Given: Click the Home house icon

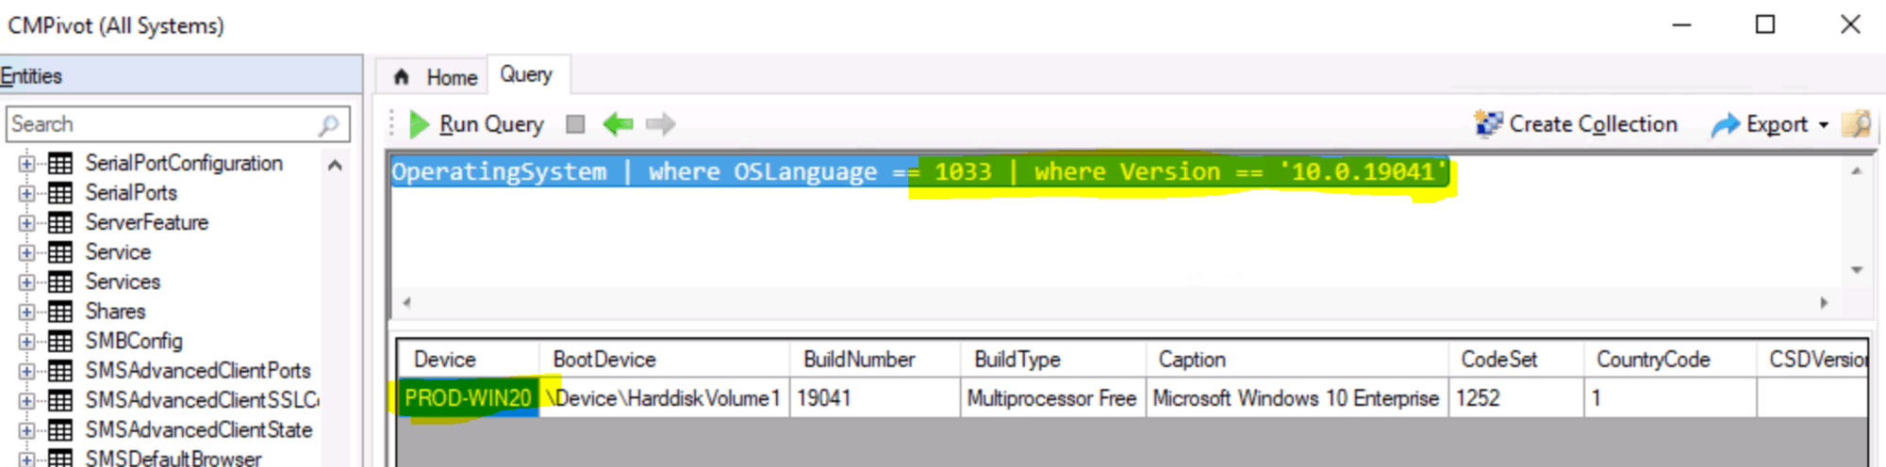Looking at the screenshot, I should click(402, 76).
